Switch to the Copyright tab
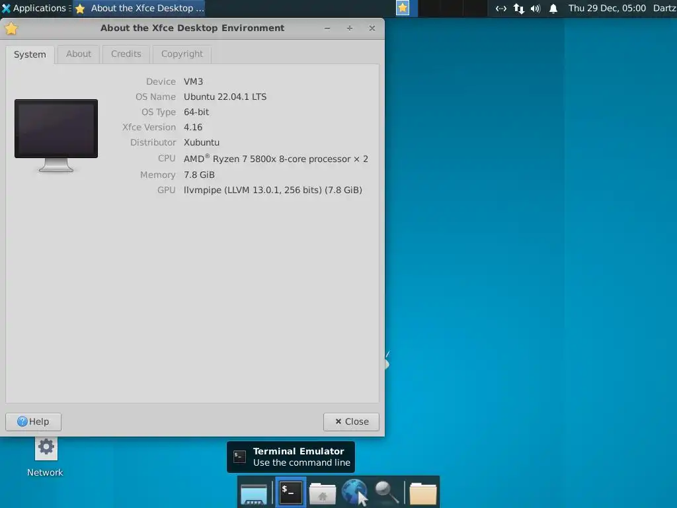Image resolution: width=677 pixels, height=508 pixels. pos(182,54)
